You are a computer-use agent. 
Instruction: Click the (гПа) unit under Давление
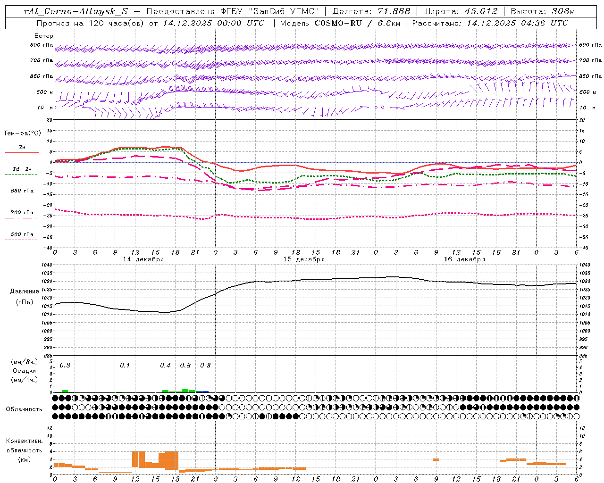pyautogui.click(x=25, y=302)
